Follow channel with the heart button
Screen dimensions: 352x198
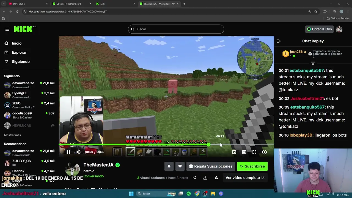pyautogui.click(x=180, y=166)
